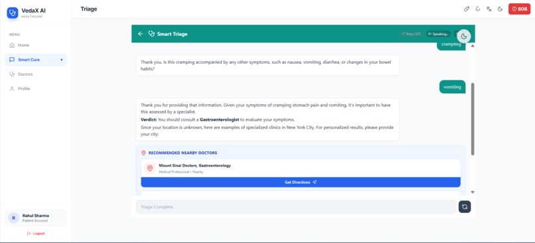The image size is (535, 243).
Task: Select Mount Sinai Doctors, Gastroenterology title
Action: tap(195, 165)
